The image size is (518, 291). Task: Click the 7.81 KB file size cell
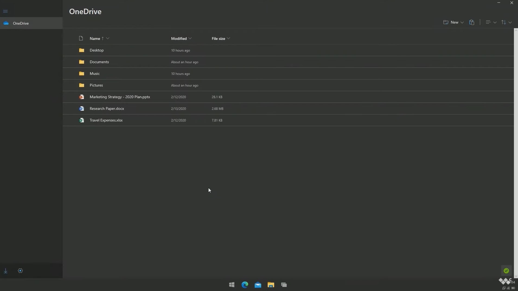point(217,120)
